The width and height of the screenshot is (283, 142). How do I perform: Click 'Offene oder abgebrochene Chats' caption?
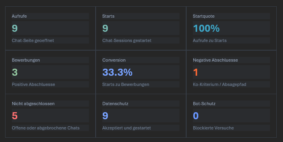point(46,128)
